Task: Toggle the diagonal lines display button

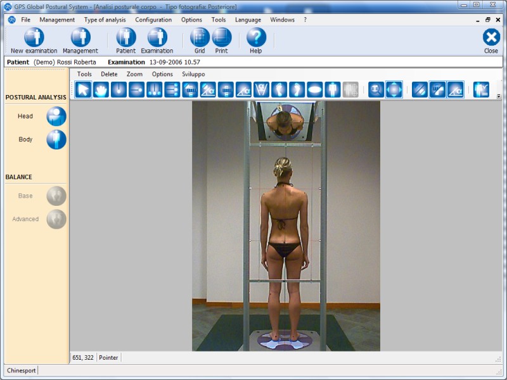Action: (x=420, y=89)
